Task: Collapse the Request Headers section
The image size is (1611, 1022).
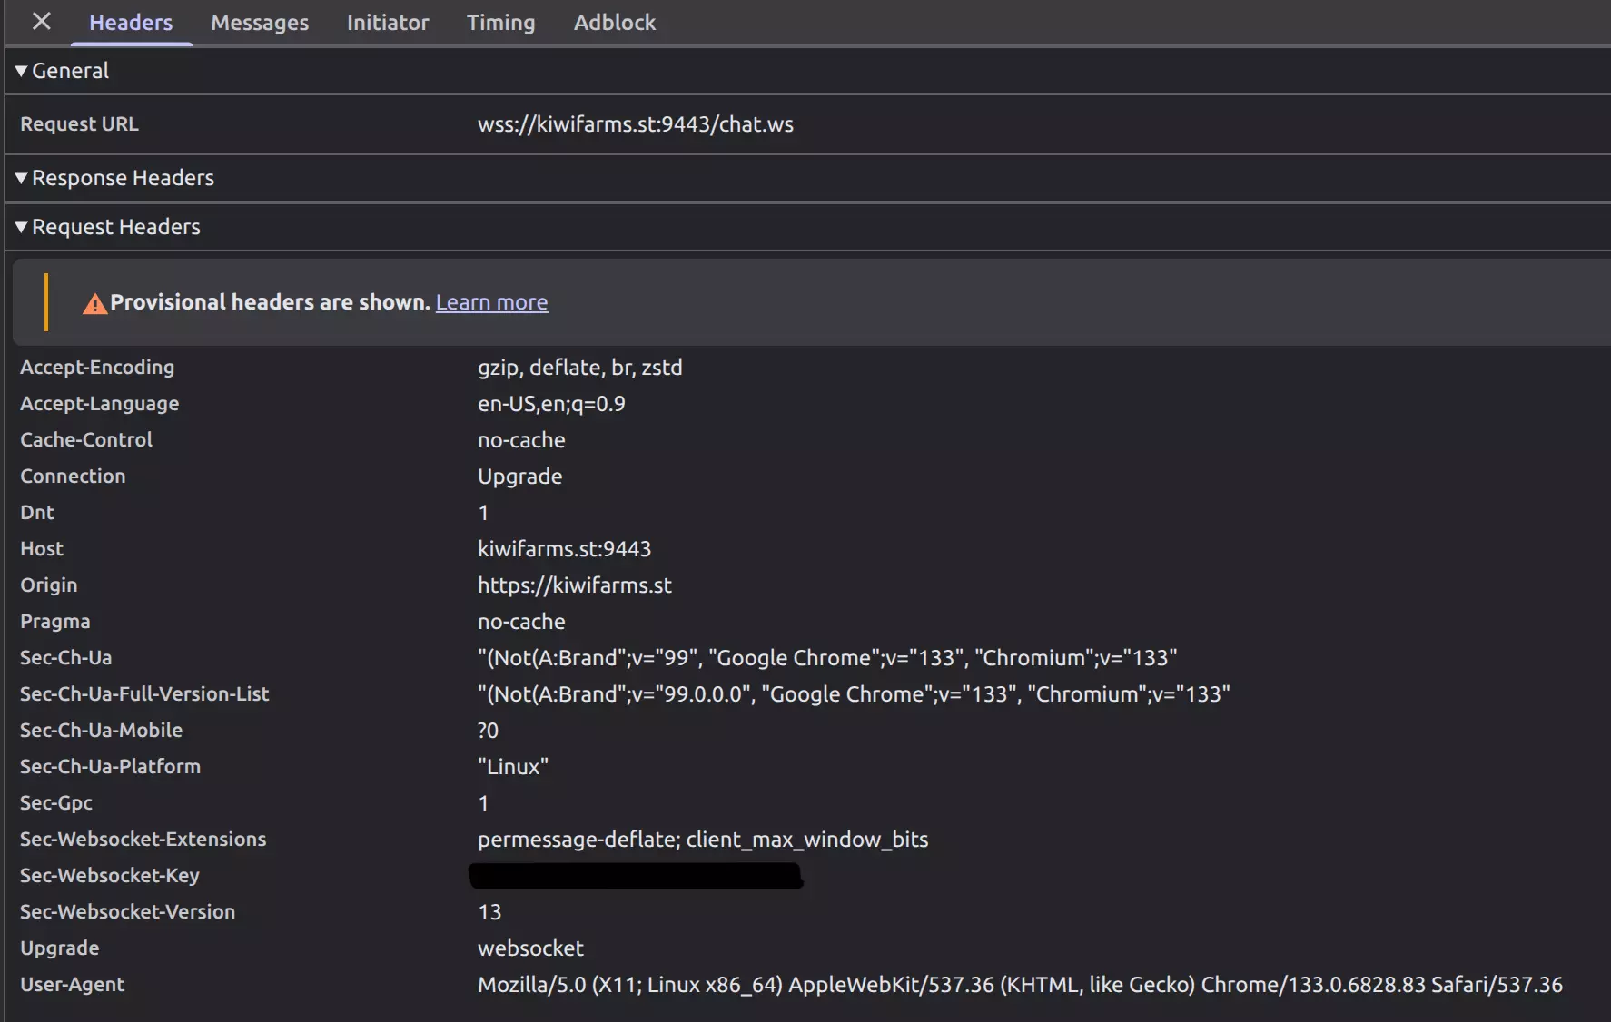Action: 107,227
